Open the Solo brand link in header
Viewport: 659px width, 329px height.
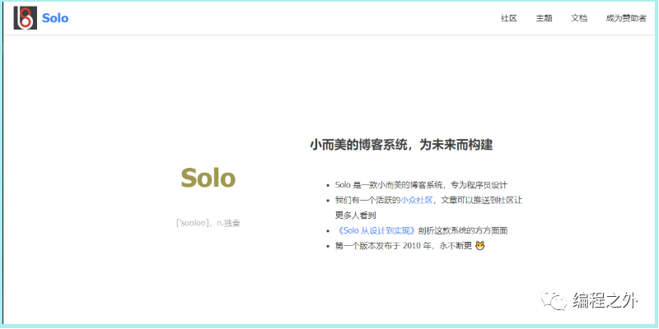pos(55,18)
